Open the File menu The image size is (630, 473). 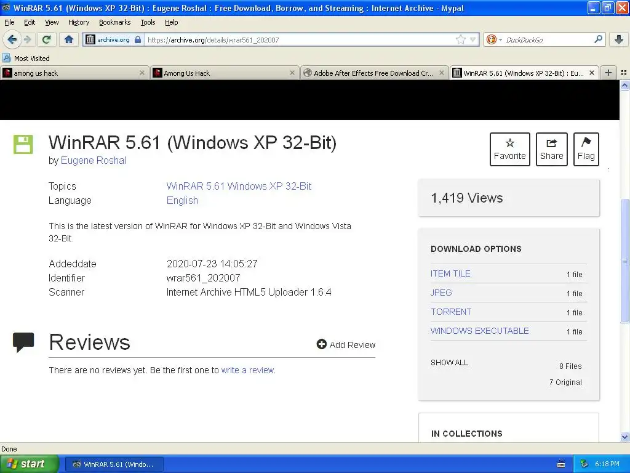pos(9,22)
